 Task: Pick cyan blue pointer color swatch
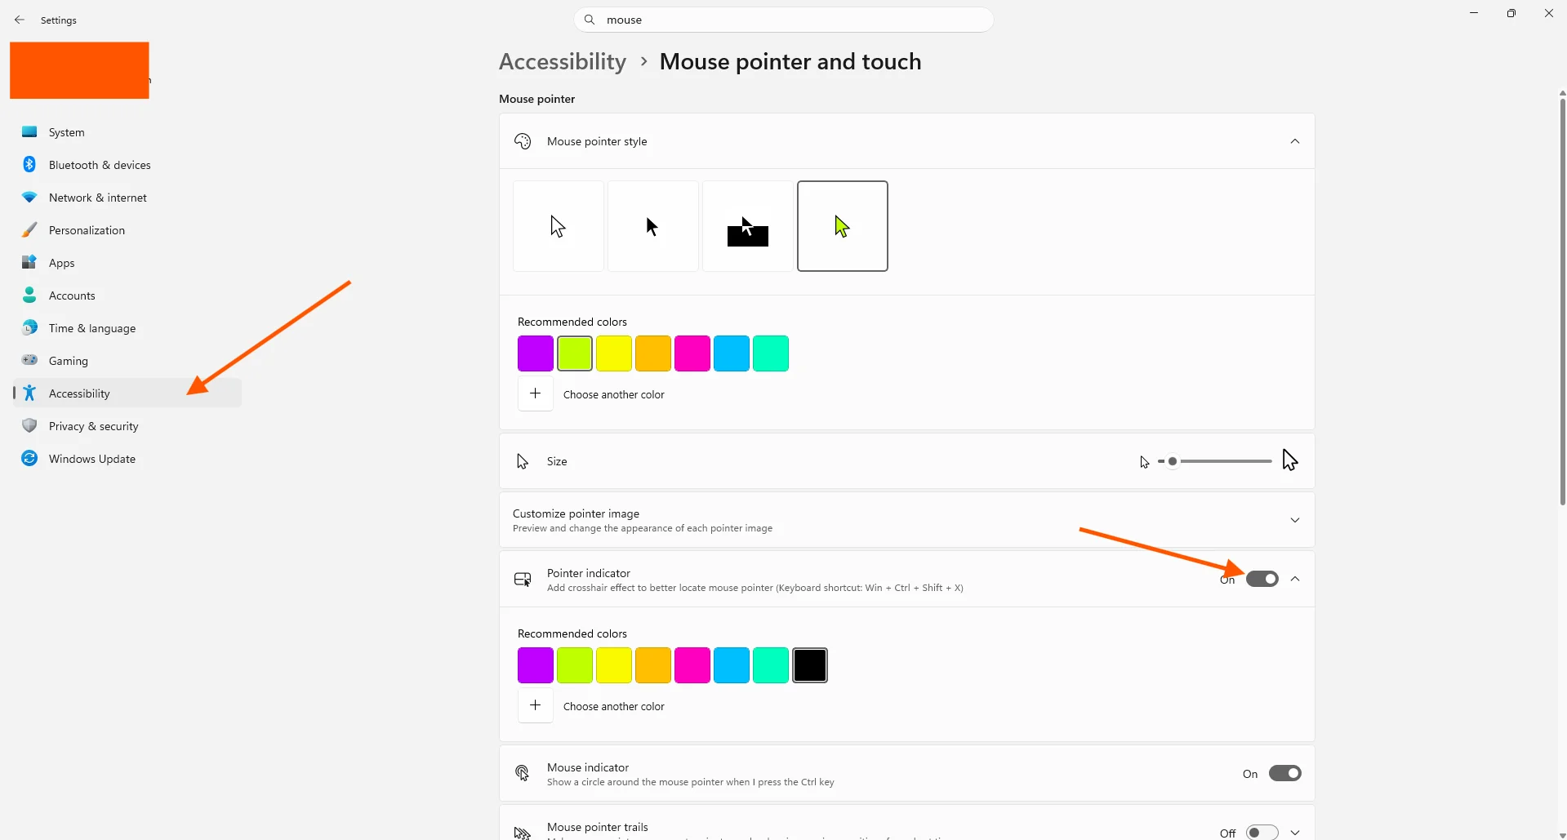click(x=732, y=353)
